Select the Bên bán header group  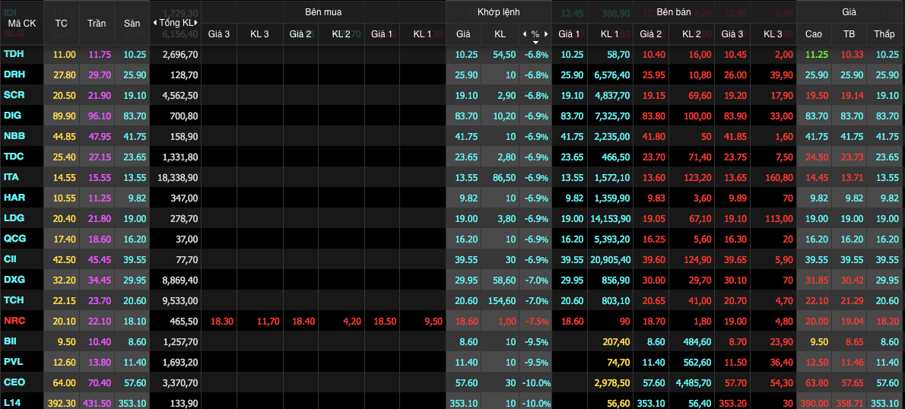(x=672, y=13)
